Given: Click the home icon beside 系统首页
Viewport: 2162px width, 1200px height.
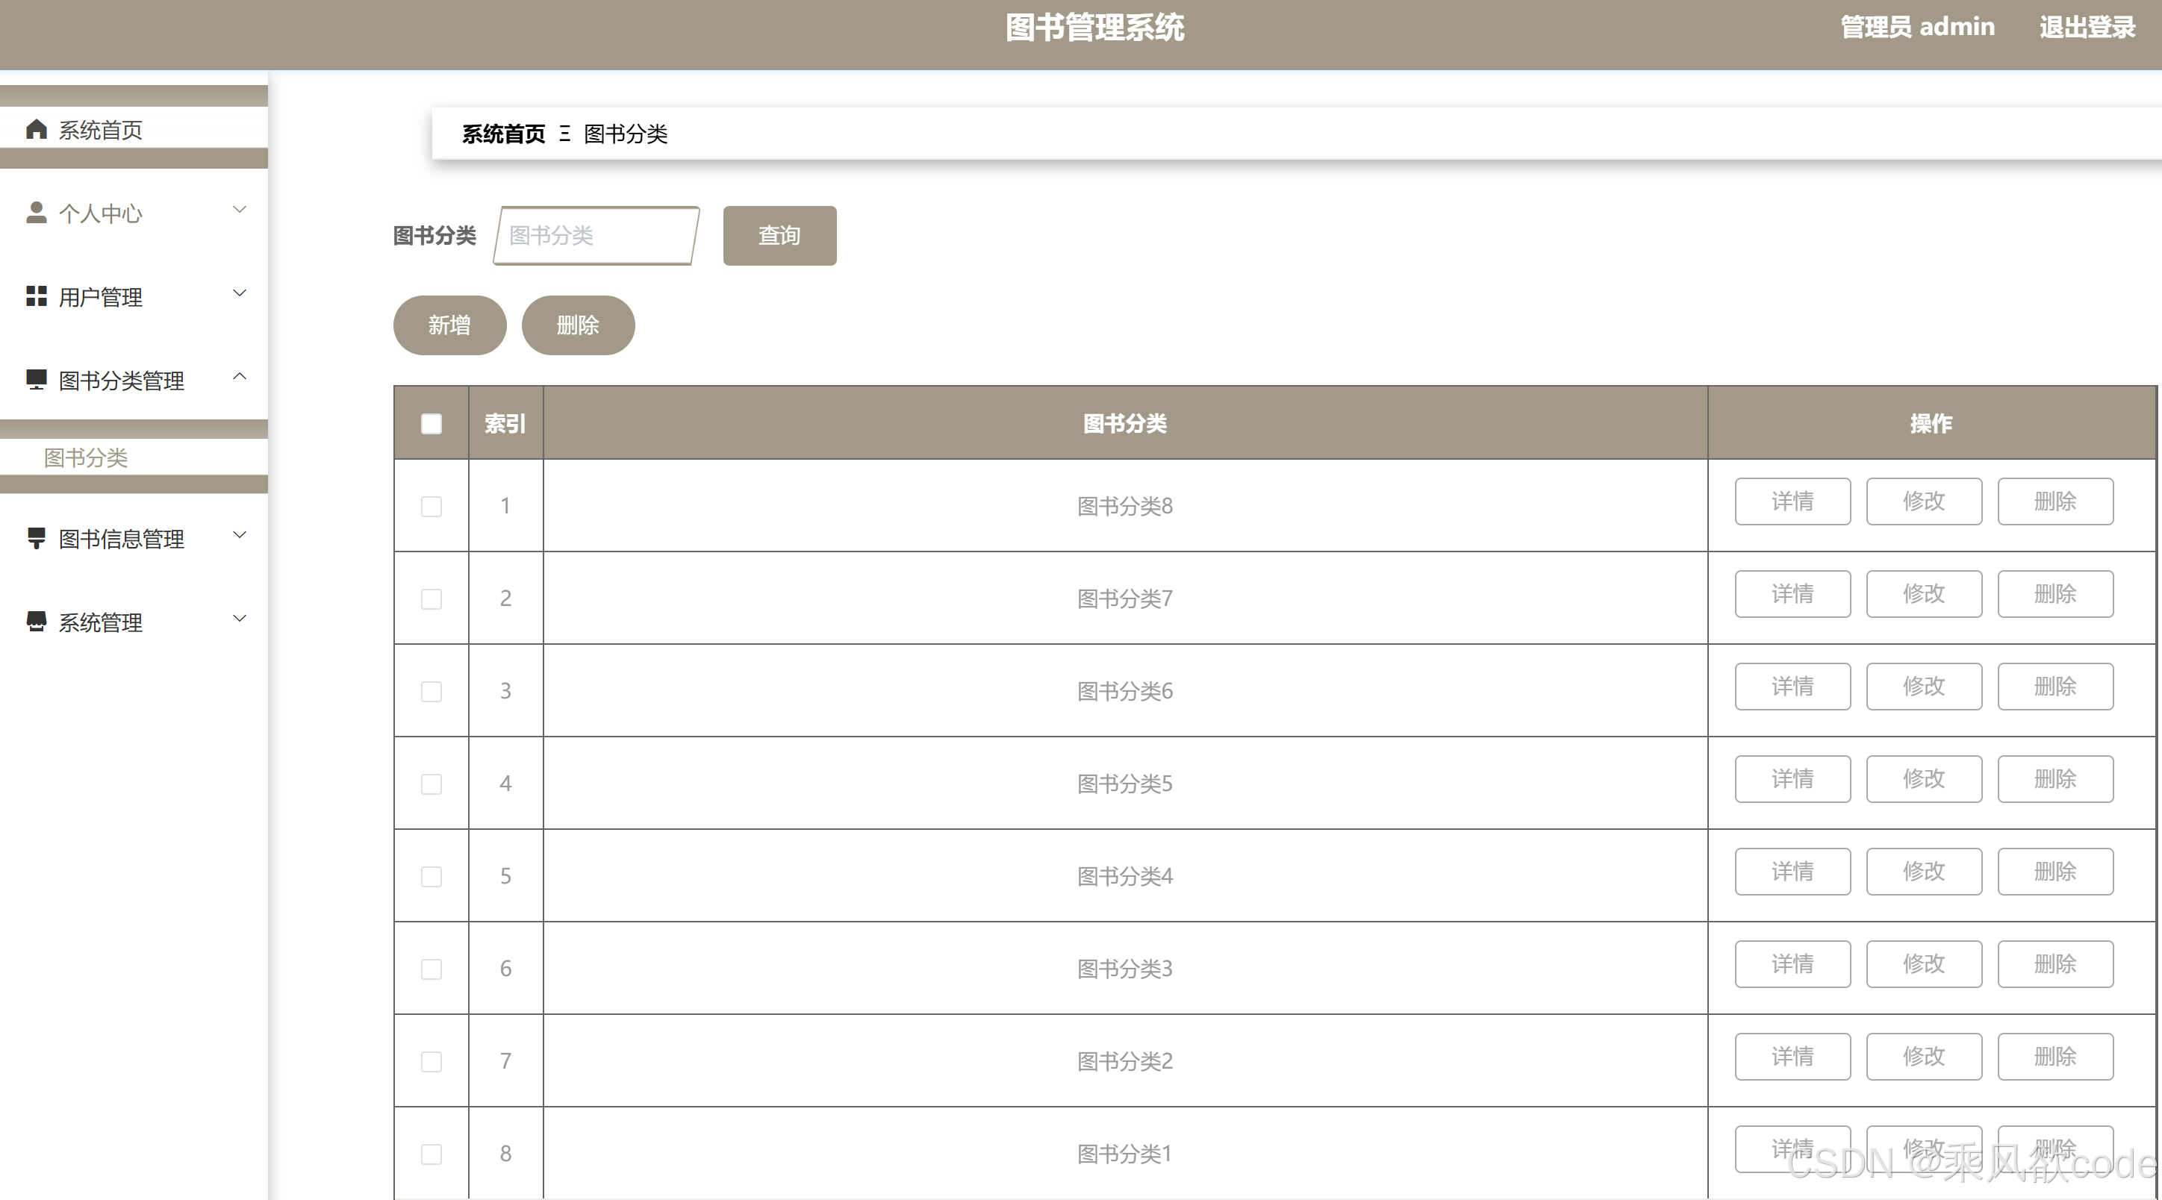Looking at the screenshot, I should 36,129.
